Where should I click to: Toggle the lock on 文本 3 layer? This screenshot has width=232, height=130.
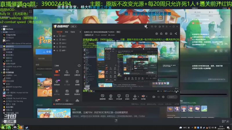pos(57,40)
